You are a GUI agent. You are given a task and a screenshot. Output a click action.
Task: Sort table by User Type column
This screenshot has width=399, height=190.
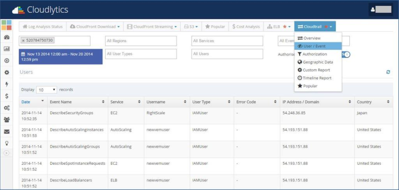point(212,102)
